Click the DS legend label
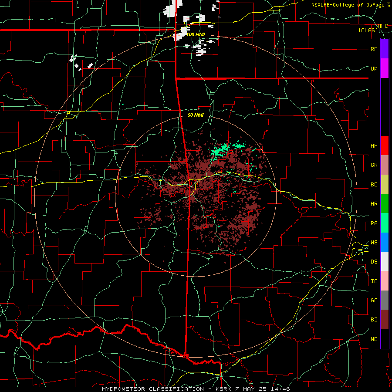The image size is (392, 392). 374,262
